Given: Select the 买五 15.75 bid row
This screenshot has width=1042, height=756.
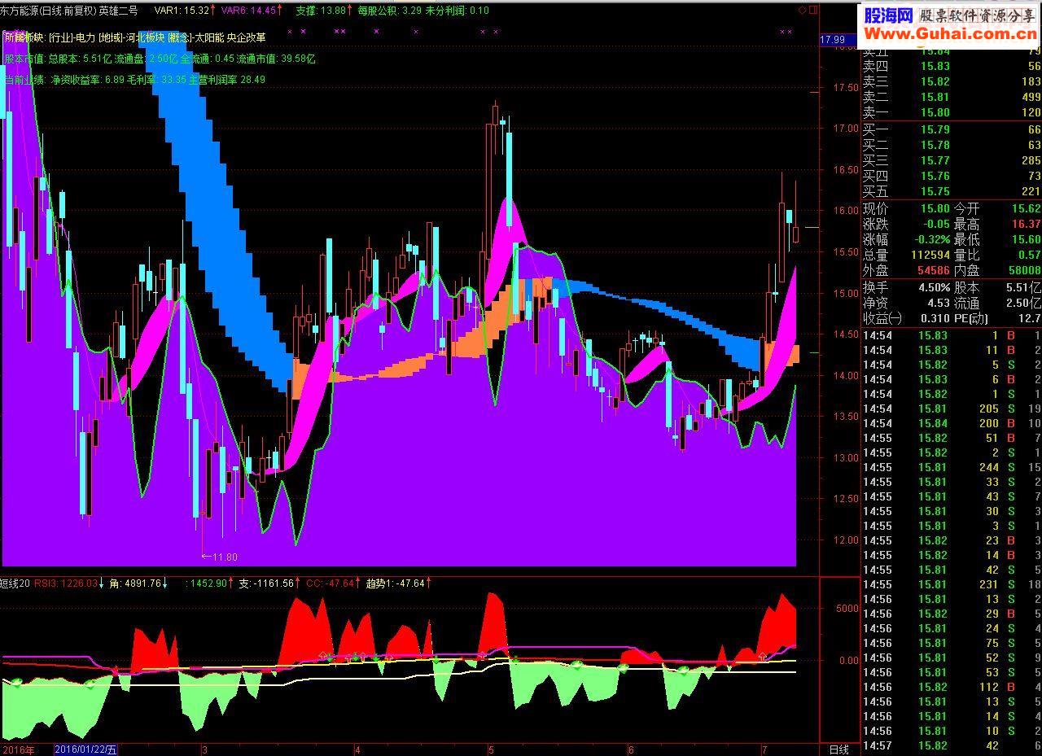Looking at the screenshot, I should (x=952, y=191).
